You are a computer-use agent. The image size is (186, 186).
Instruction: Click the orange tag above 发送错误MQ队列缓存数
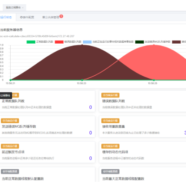click(x=10, y=120)
